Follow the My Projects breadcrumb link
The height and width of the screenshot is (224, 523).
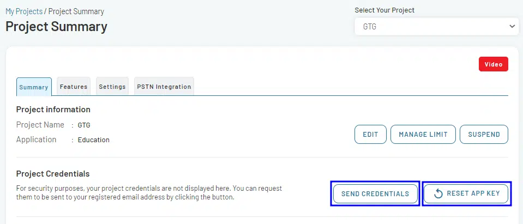pos(25,11)
